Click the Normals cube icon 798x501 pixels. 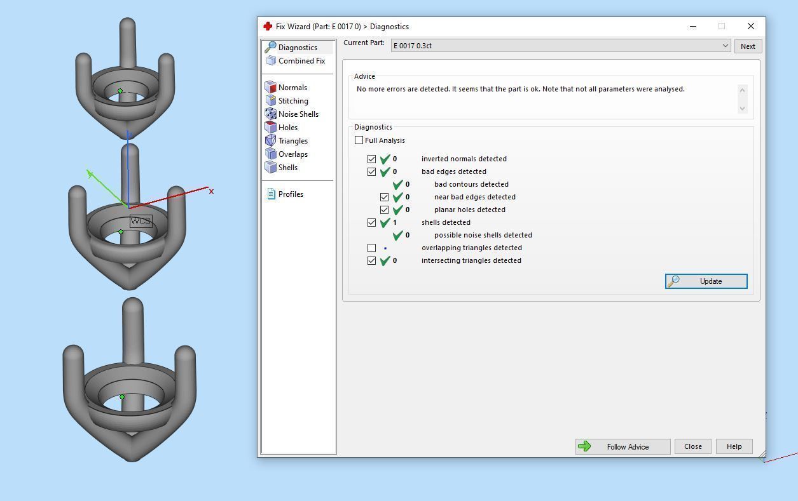[271, 87]
